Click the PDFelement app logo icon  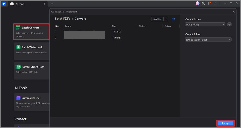pyautogui.click(x=4, y=4)
